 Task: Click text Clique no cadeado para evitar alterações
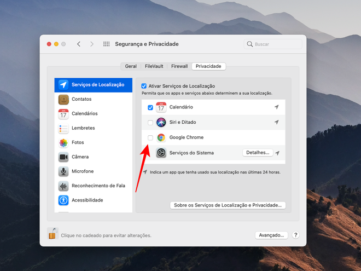(106, 235)
